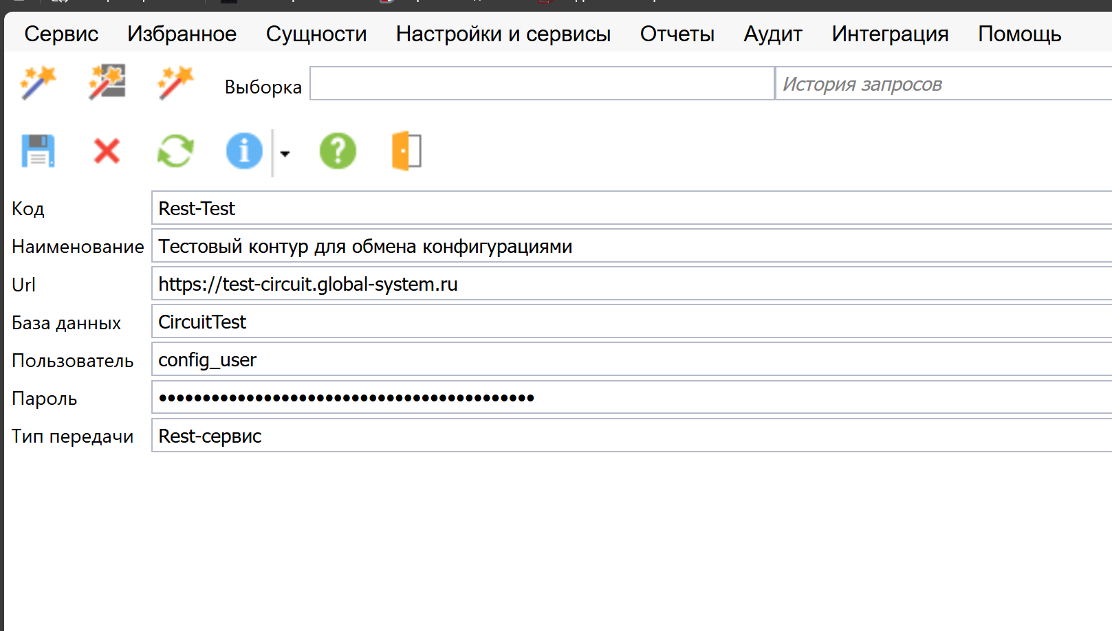Open help with the green question mark
1112x631 pixels.
(338, 151)
